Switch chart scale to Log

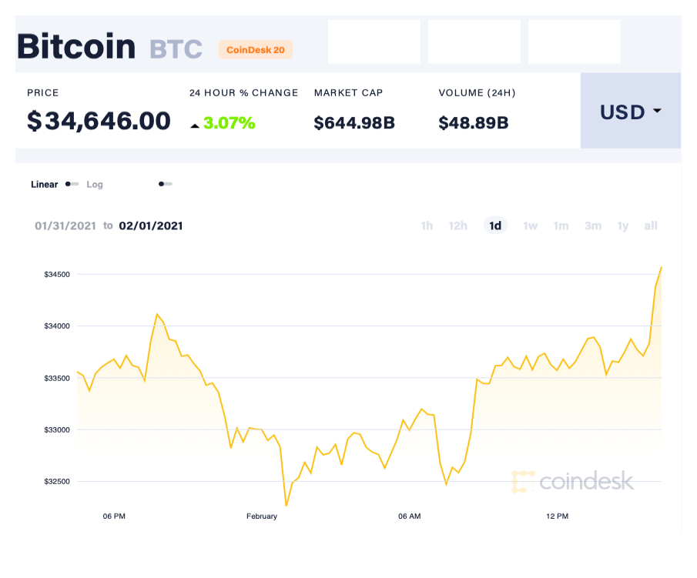[x=95, y=184]
